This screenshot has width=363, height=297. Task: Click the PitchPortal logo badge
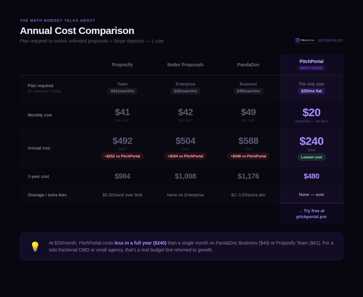pyautogui.click(x=305, y=40)
